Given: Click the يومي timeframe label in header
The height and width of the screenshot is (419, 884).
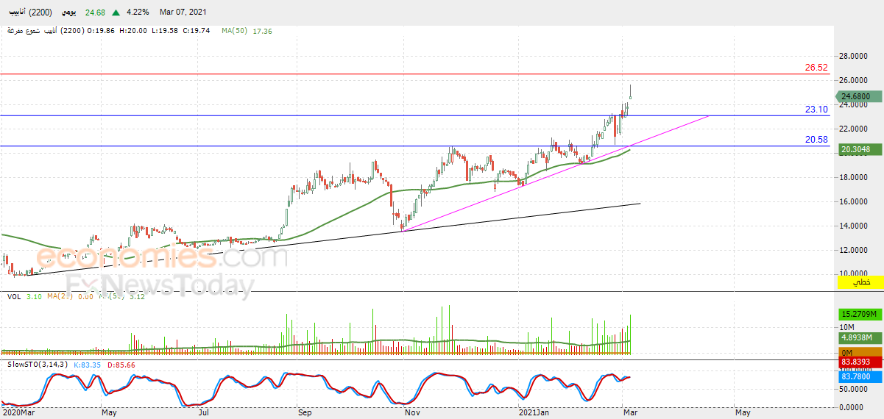Looking at the screenshot, I should point(68,12).
